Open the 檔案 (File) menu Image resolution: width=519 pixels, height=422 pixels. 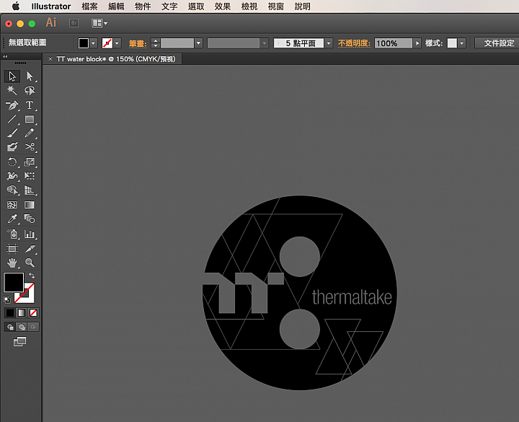click(89, 6)
